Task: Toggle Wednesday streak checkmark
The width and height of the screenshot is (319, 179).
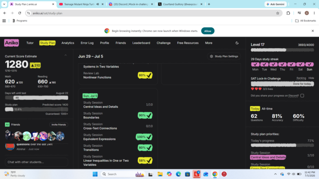Action: click(273, 65)
